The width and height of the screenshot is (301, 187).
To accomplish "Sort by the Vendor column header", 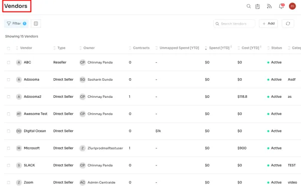I will [x=24, y=48].
